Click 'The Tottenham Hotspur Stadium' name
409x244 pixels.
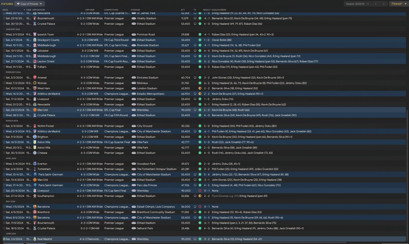(x=157, y=169)
